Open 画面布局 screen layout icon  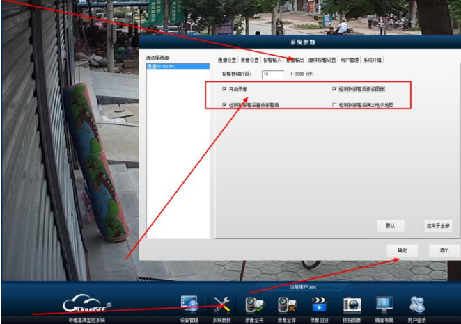(x=384, y=304)
